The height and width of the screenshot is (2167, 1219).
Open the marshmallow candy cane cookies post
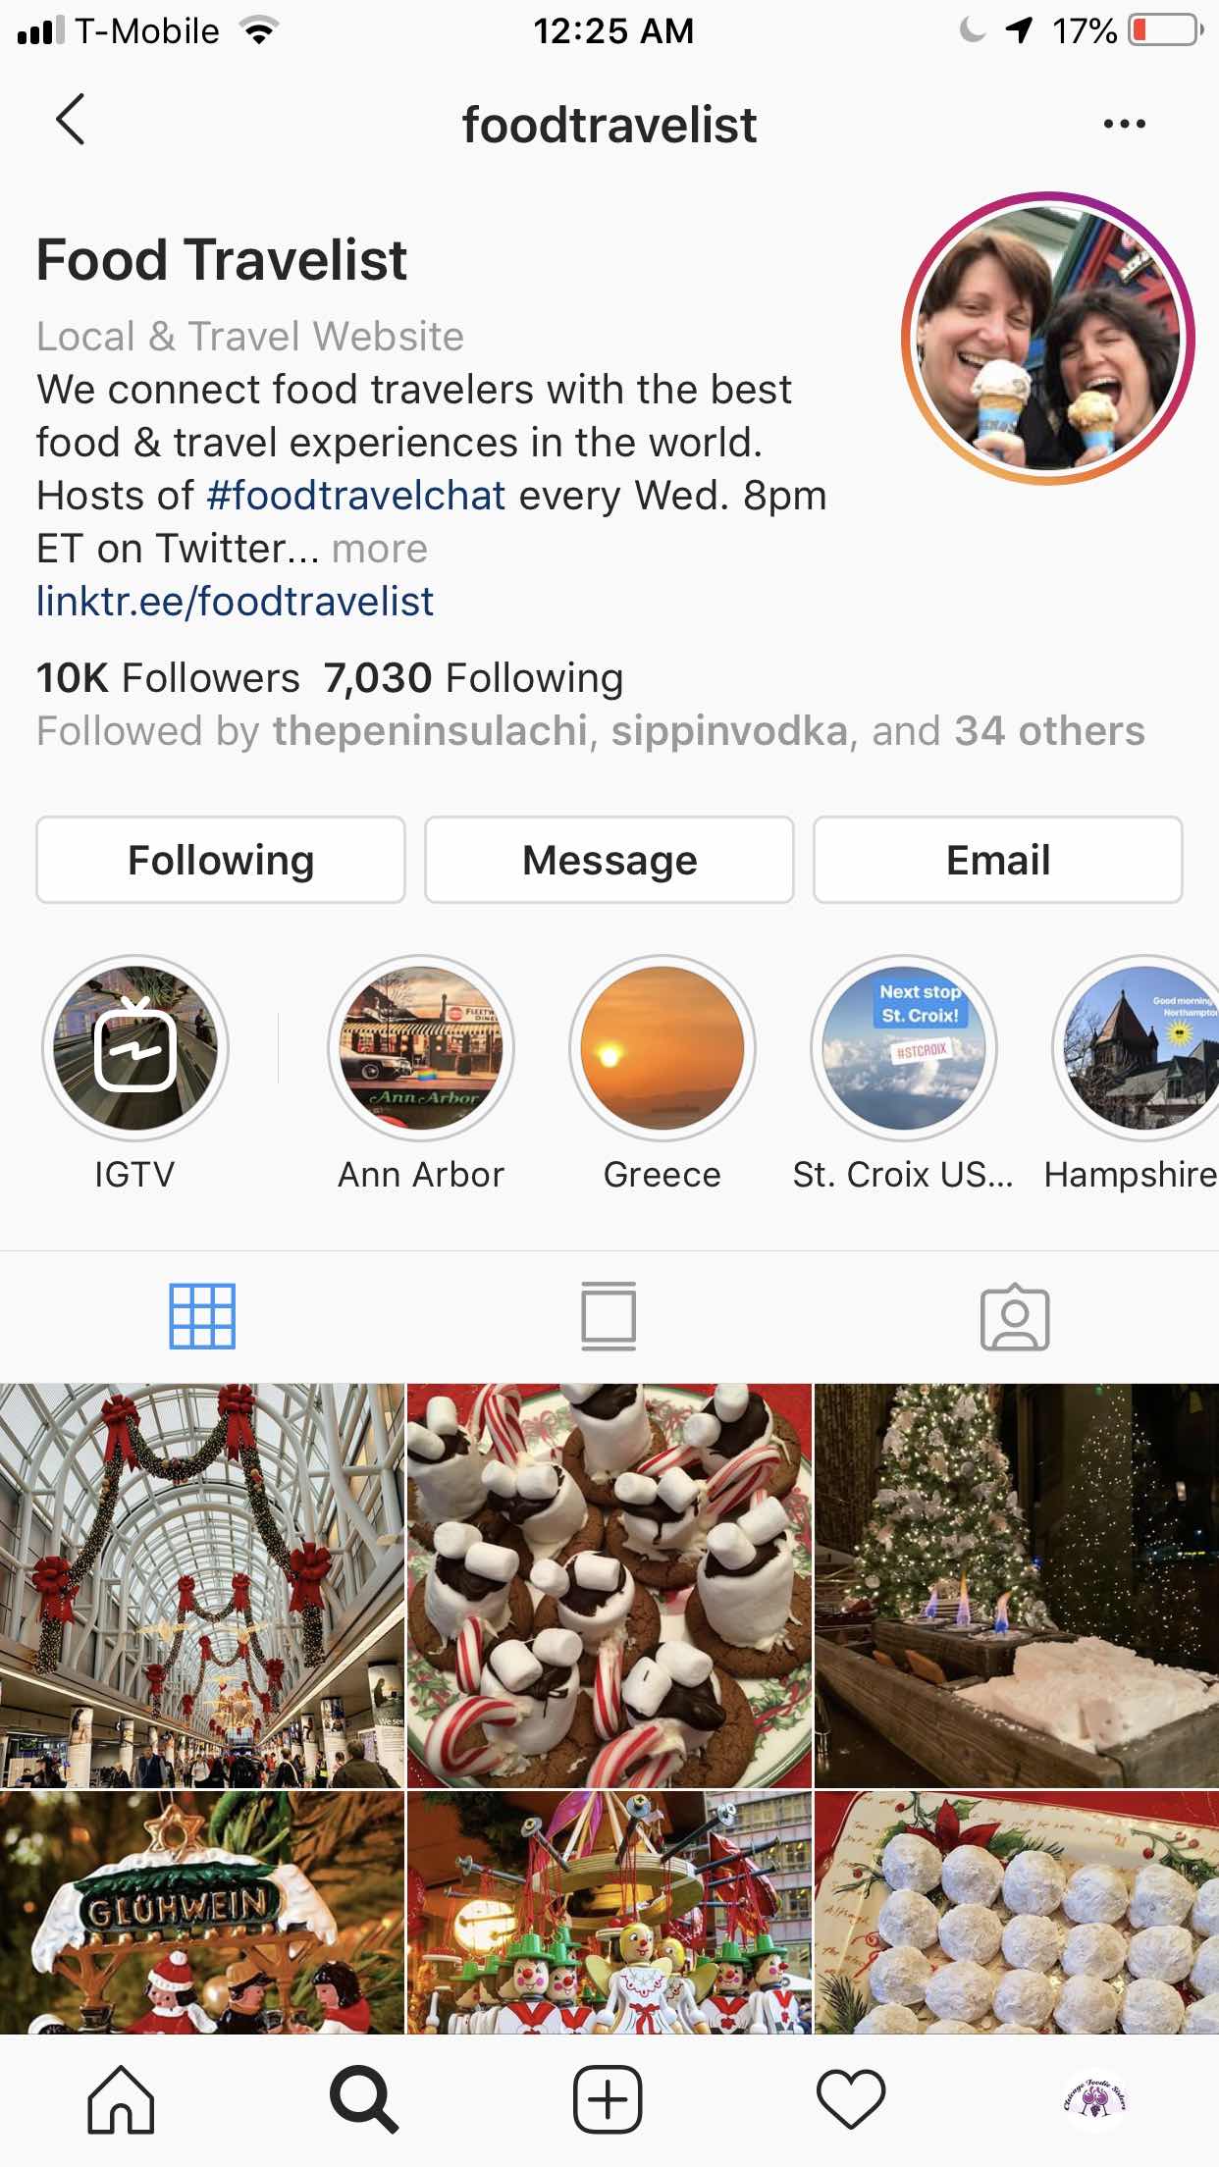pyautogui.click(x=609, y=1585)
